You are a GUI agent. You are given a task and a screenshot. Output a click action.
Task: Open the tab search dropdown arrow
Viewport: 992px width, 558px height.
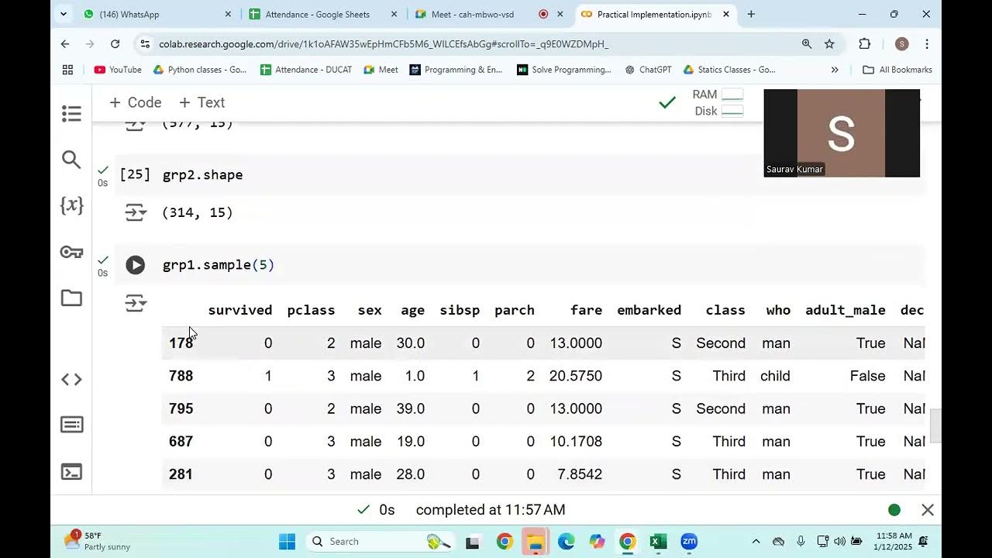[63, 14]
